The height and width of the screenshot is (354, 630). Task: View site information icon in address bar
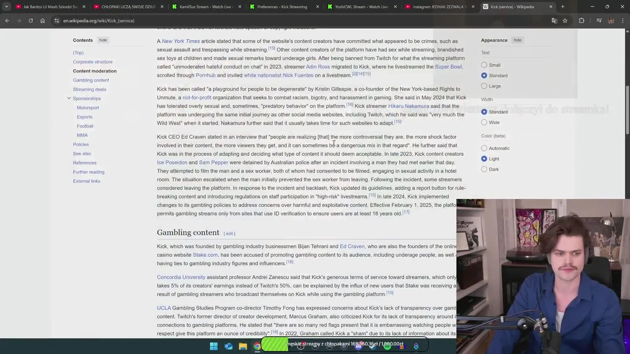pyautogui.click(x=57, y=21)
